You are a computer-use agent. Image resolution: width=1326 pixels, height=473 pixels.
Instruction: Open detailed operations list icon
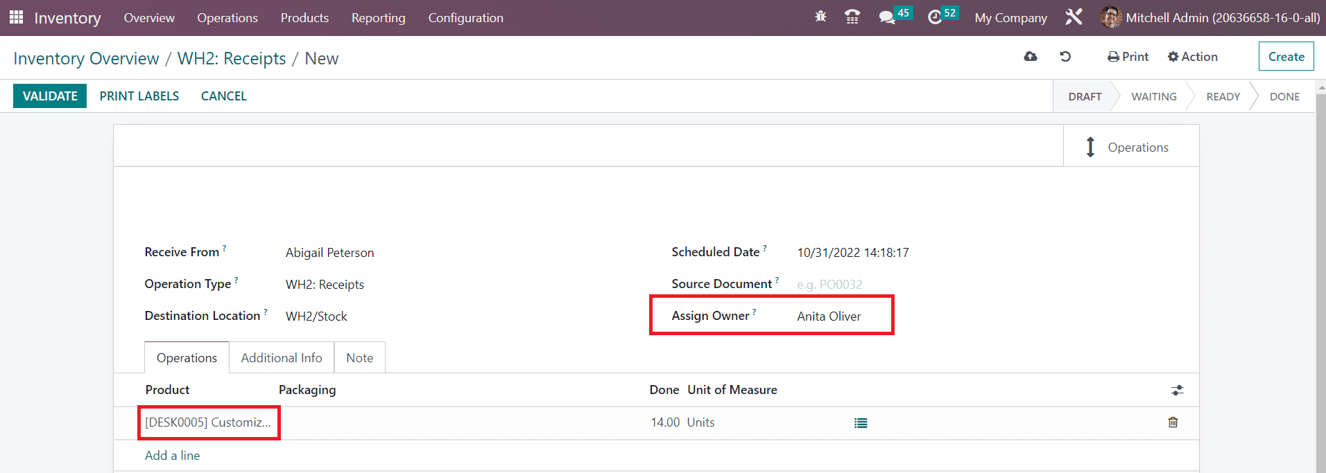[861, 423]
